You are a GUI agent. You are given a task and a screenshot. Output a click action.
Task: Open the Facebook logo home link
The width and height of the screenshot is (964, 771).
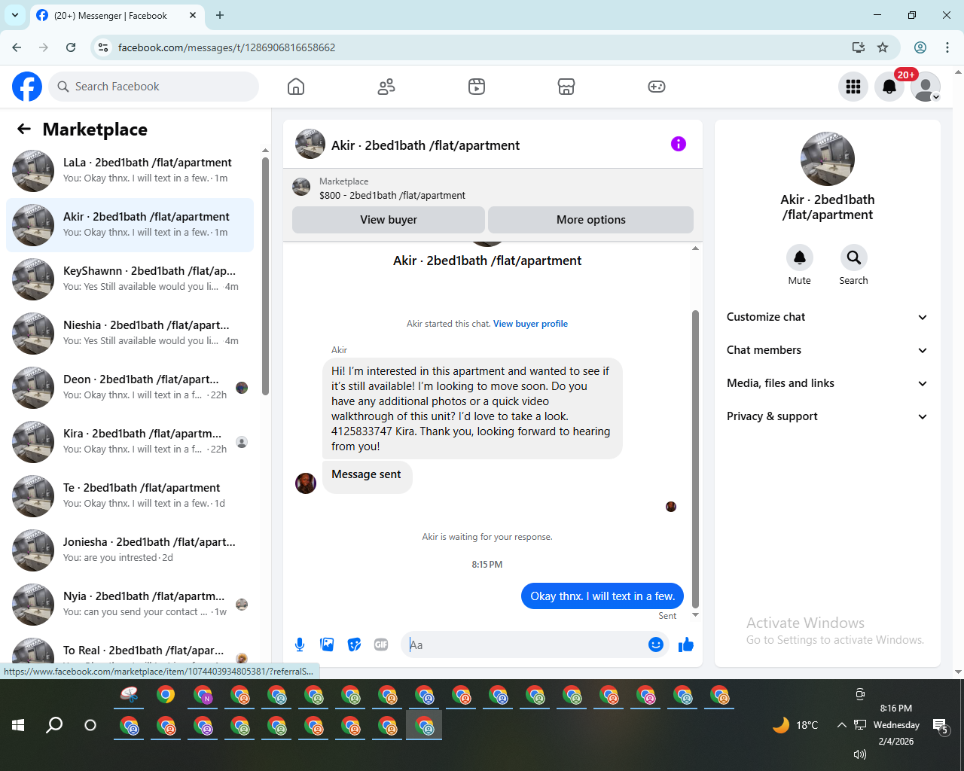pyautogui.click(x=27, y=87)
